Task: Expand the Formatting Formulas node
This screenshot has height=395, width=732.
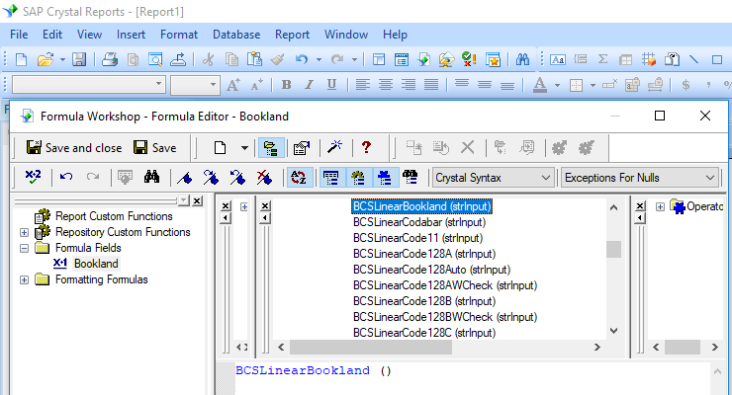Action: [24, 279]
